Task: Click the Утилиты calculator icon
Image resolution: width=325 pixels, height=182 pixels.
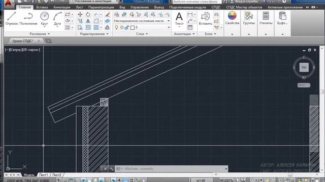Action: tap(266, 16)
